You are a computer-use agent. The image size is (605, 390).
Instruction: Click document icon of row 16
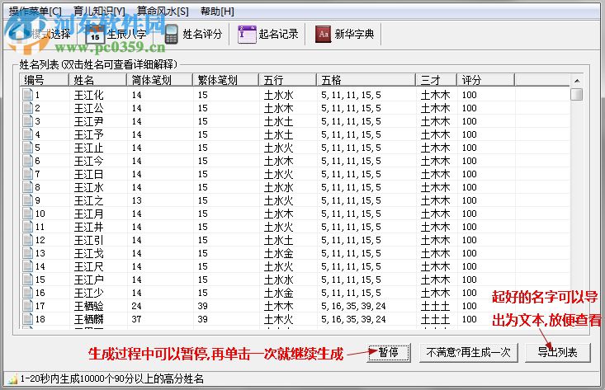[27, 293]
